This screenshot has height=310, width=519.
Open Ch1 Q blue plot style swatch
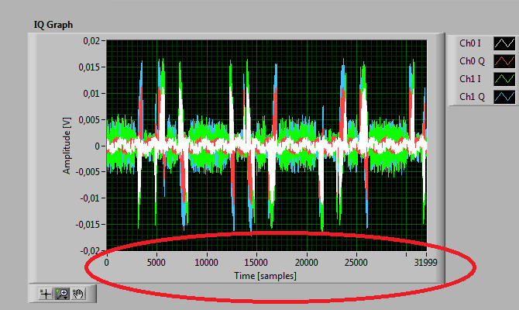[504, 97]
